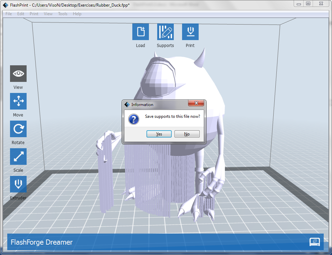
Task: Open the Help menu
Action: (x=77, y=14)
